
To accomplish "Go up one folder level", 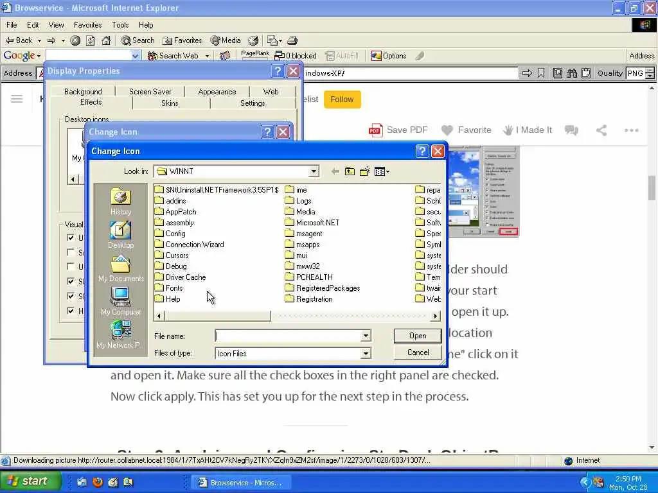I will (x=350, y=171).
